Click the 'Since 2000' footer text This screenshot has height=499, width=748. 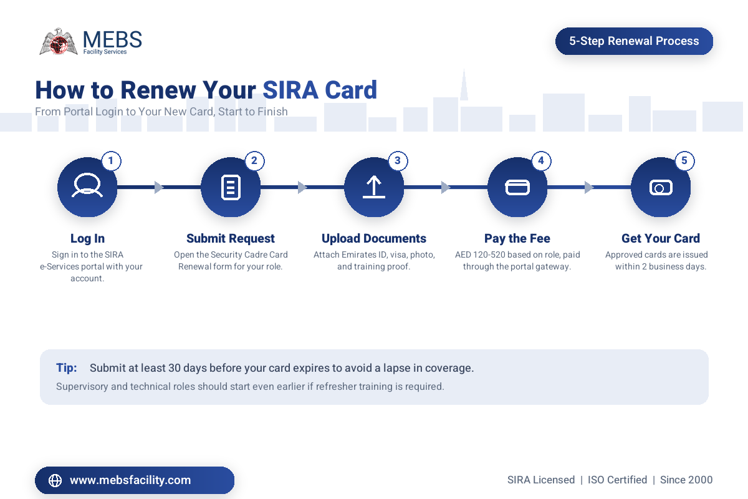(686, 480)
